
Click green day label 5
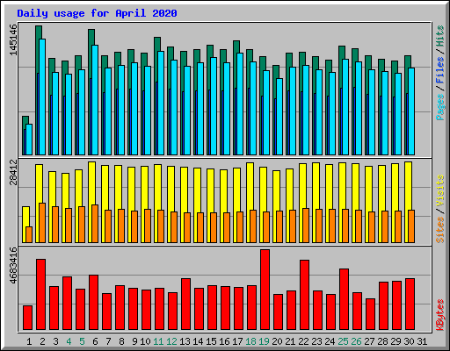(x=82, y=341)
